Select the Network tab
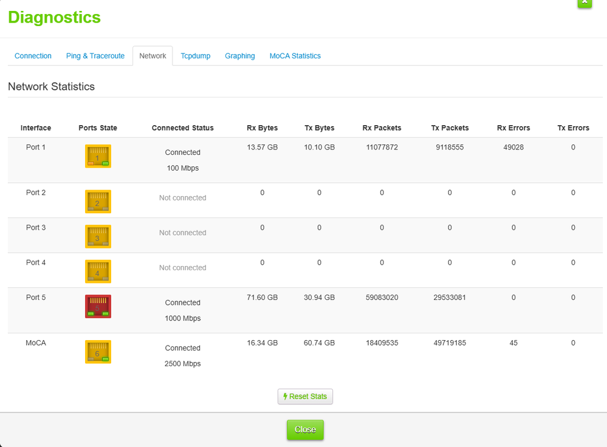The width and height of the screenshot is (607, 447). click(x=153, y=56)
